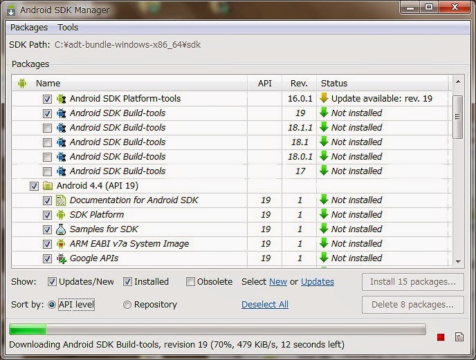Image resolution: width=476 pixels, height=360 pixels.
Task: Check the Build-tools revision 17 checkbox
Action: (47, 171)
